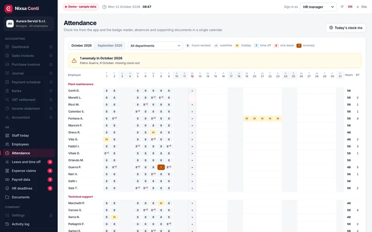Click the Nixsa Conti logo icon
The image size is (372, 232).
8,8
